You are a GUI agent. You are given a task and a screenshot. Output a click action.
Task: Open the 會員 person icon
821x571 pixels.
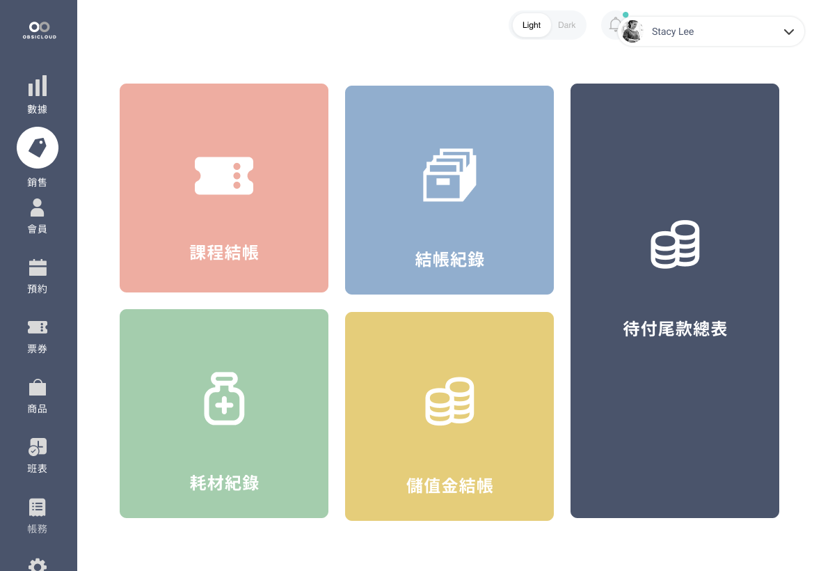(x=38, y=208)
